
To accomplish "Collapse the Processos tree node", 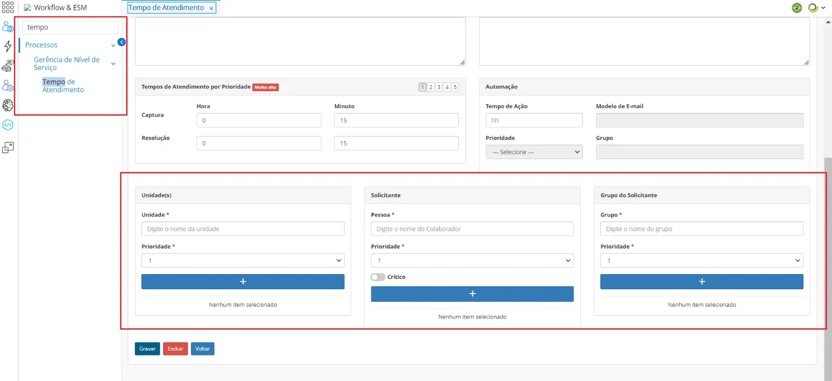I will pos(113,45).
